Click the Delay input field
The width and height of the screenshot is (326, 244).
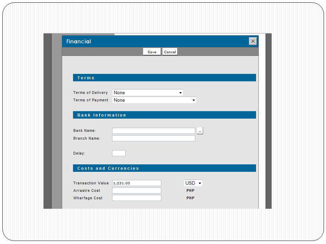(x=119, y=153)
